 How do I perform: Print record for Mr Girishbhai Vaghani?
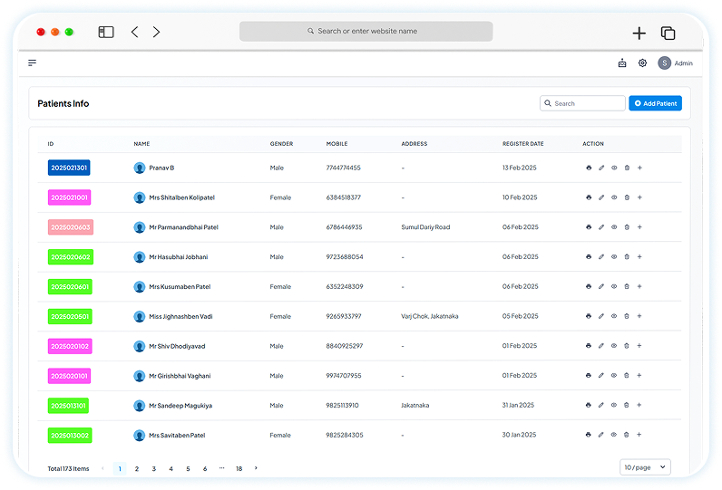point(588,375)
